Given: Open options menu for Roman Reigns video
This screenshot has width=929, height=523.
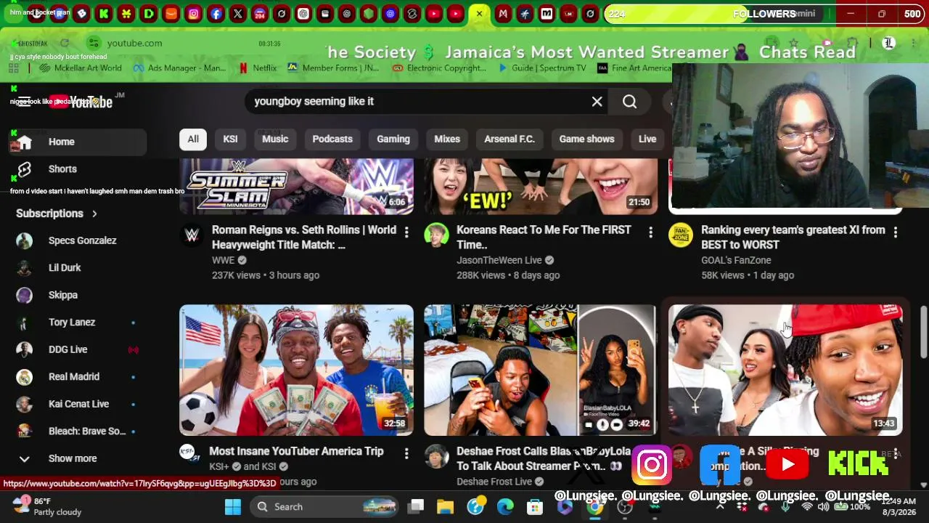Looking at the screenshot, I should 406,232.
